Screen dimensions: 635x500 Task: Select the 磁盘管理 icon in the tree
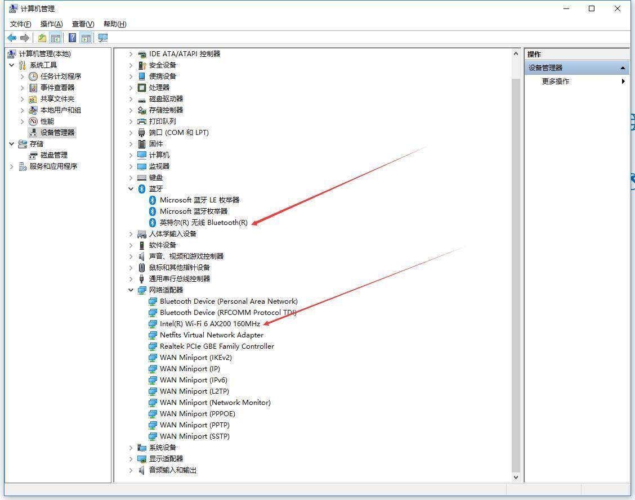[x=33, y=155]
